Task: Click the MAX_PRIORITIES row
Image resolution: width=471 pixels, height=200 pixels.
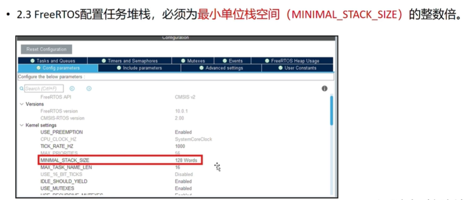Action: (59, 153)
